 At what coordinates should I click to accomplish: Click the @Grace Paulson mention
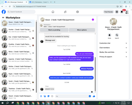pos(87,69)
